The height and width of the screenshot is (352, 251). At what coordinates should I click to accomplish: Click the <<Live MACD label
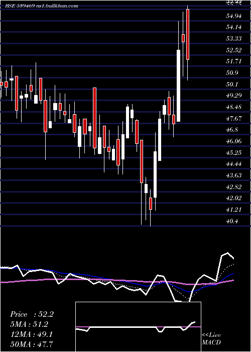pos(211,338)
